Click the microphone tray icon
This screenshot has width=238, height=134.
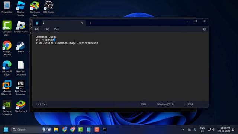click(195, 130)
